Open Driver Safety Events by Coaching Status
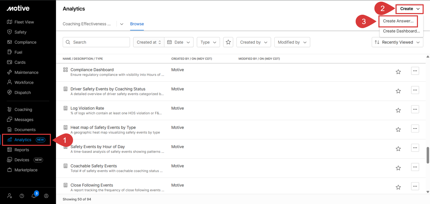The width and height of the screenshot is (430, 204). coord(108,89)
